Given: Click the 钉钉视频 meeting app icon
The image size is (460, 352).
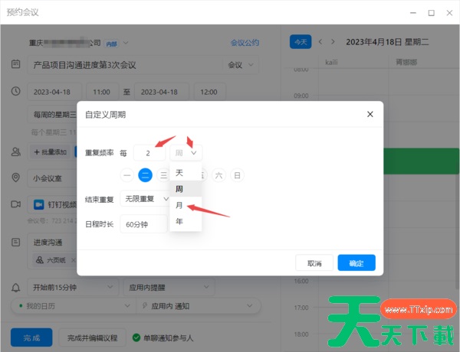Looking at the screenshot, I should pyautogui.click(x=39, y=204).
